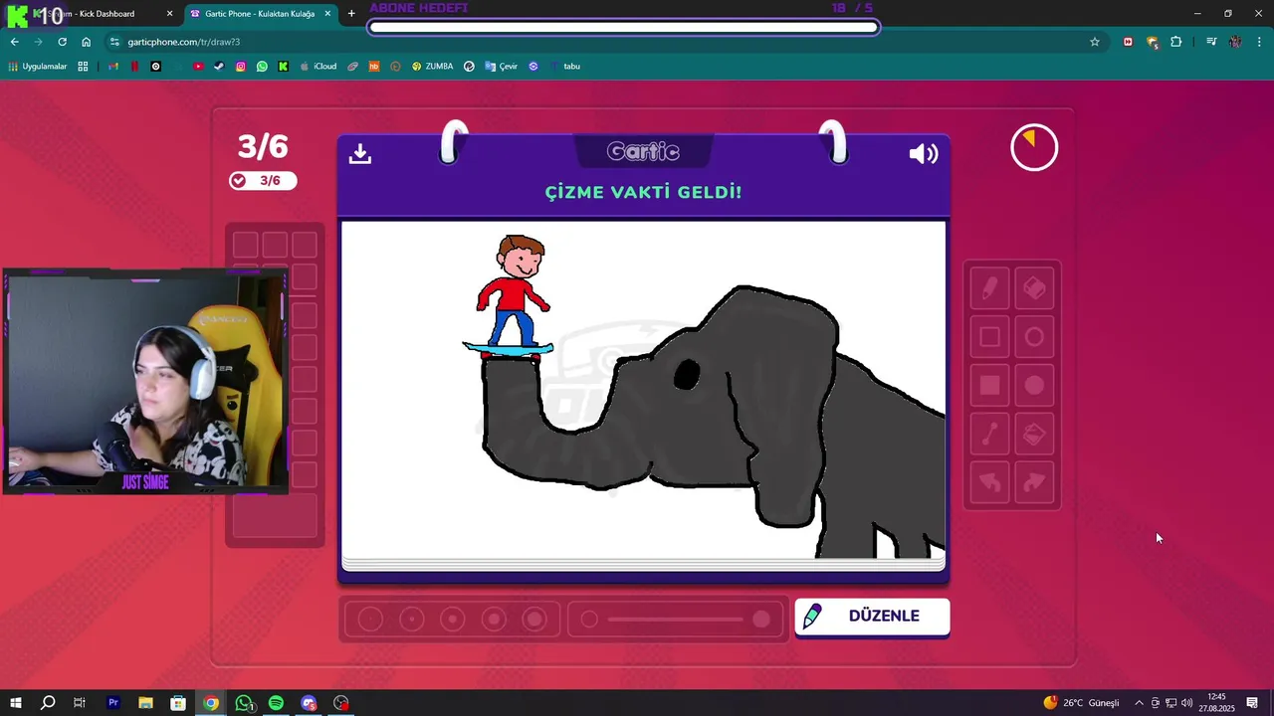Open the Gmail bookmark
Viewport: 1274px width, 716px height.
pyautogui.click(x=113, y=67)
